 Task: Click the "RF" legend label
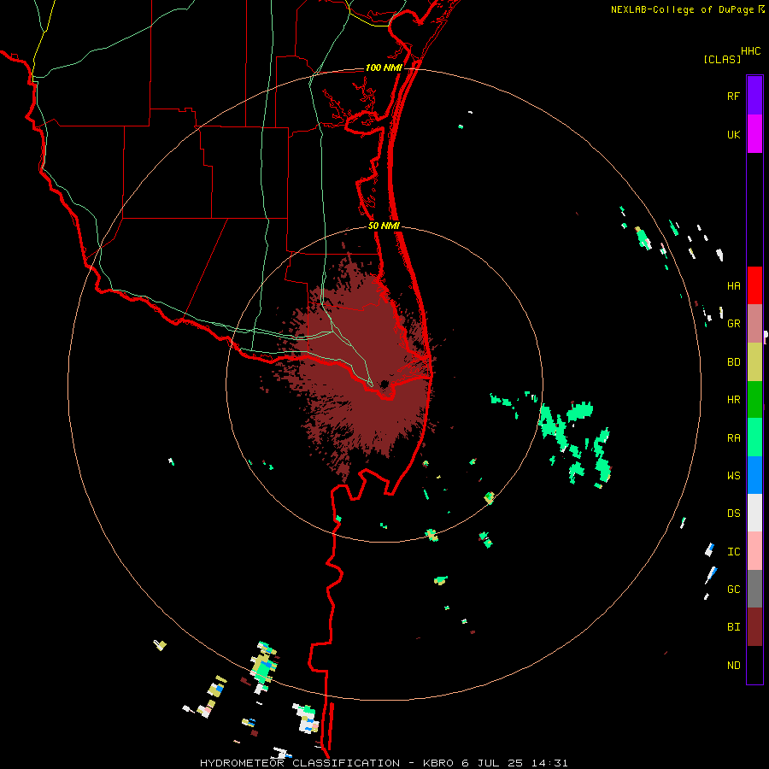(x=733, y=96)
